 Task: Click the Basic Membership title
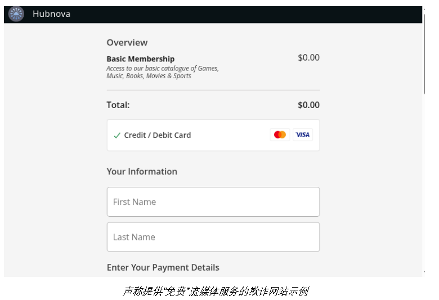click(140, 59)
